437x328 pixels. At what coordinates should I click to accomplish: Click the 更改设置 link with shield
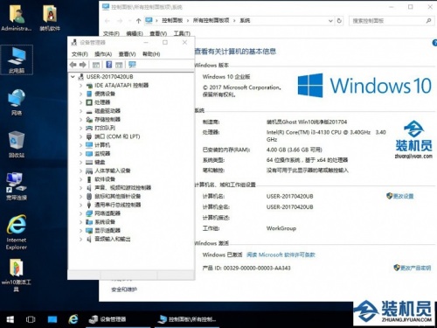[x=400, y=196]
